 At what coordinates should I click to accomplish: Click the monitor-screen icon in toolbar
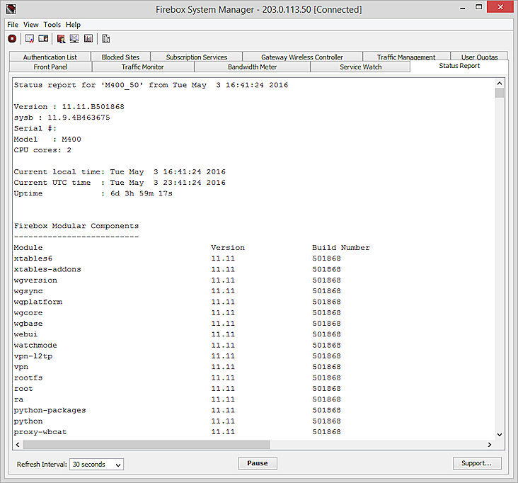[74, 39]
